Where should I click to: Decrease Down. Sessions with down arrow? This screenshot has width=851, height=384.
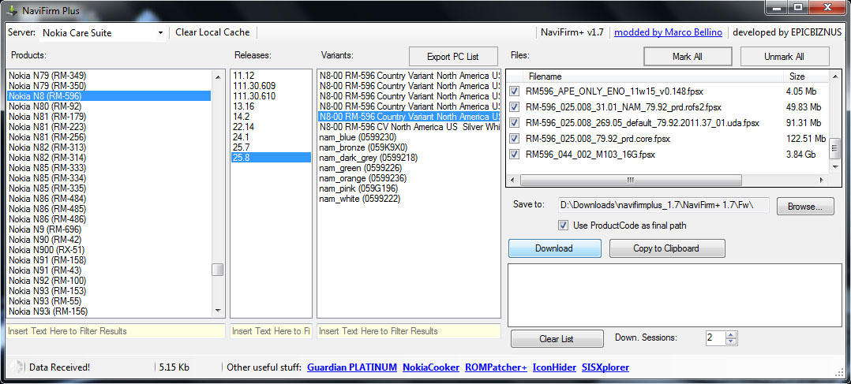click(x=731, y=341)
